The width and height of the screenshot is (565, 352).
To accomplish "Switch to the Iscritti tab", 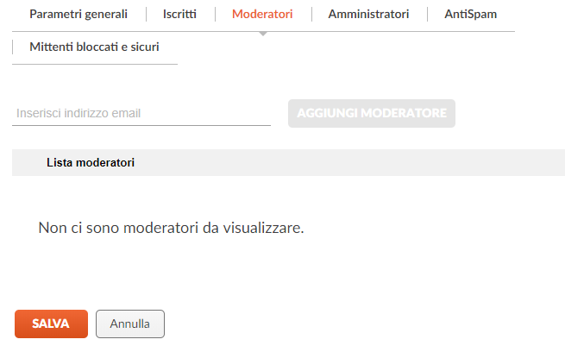I will (x=180, y=14).
